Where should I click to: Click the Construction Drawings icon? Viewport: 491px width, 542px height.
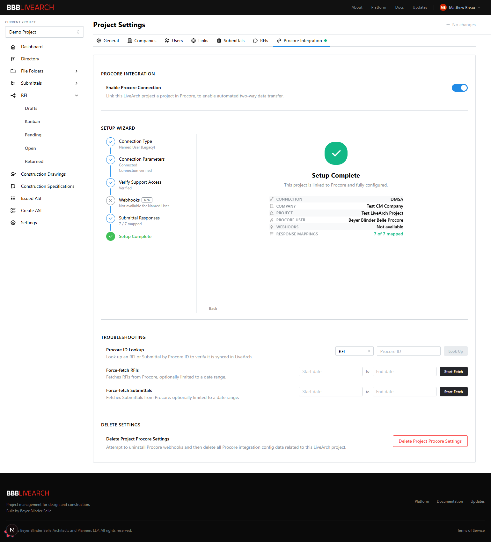(13, 174)
